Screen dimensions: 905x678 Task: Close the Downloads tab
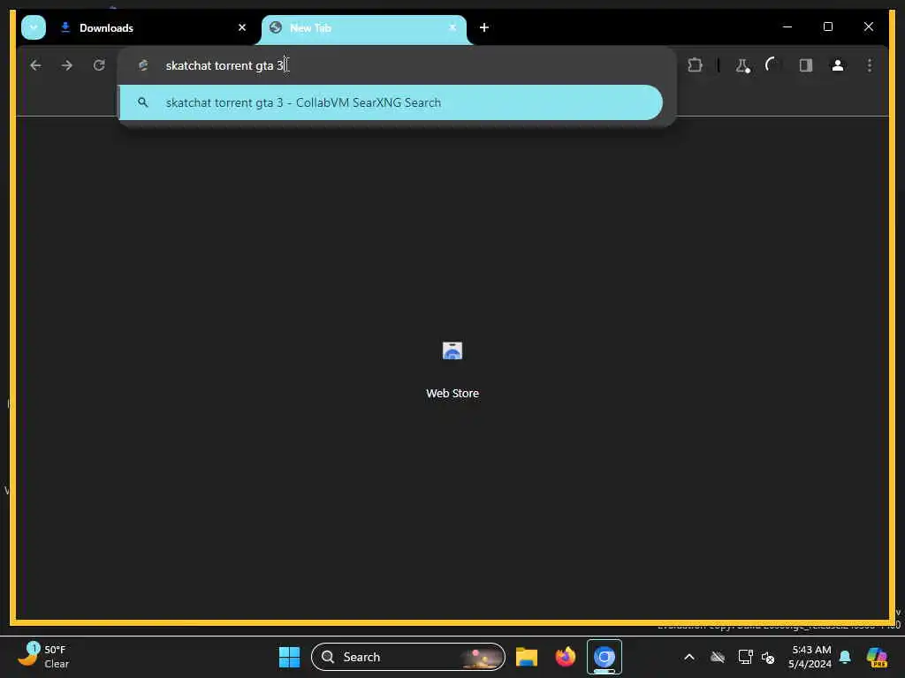click(242, 27)
